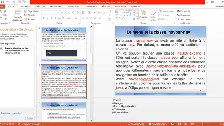Align text to the left

click(83, 18)
